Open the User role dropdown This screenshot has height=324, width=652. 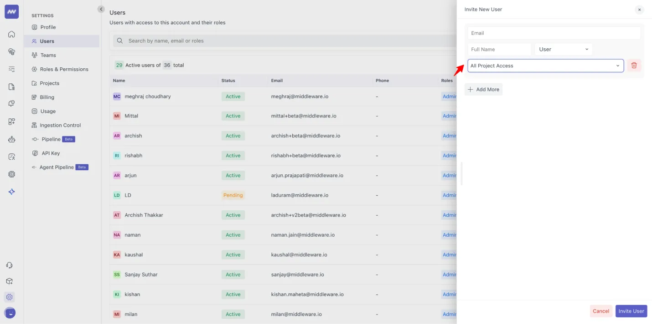(564, 49)
